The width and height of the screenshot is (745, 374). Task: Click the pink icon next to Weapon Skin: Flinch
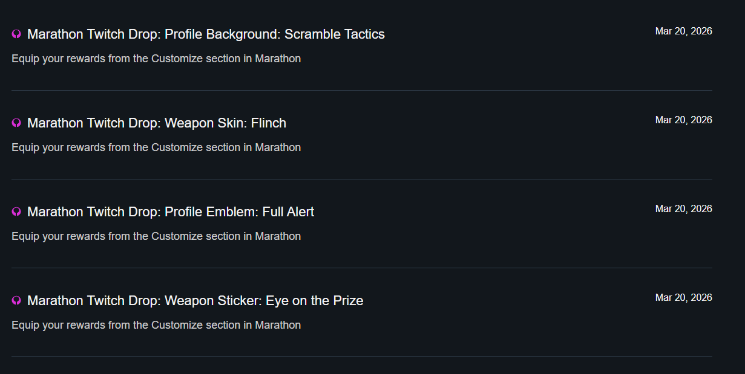tap(16, 123)
